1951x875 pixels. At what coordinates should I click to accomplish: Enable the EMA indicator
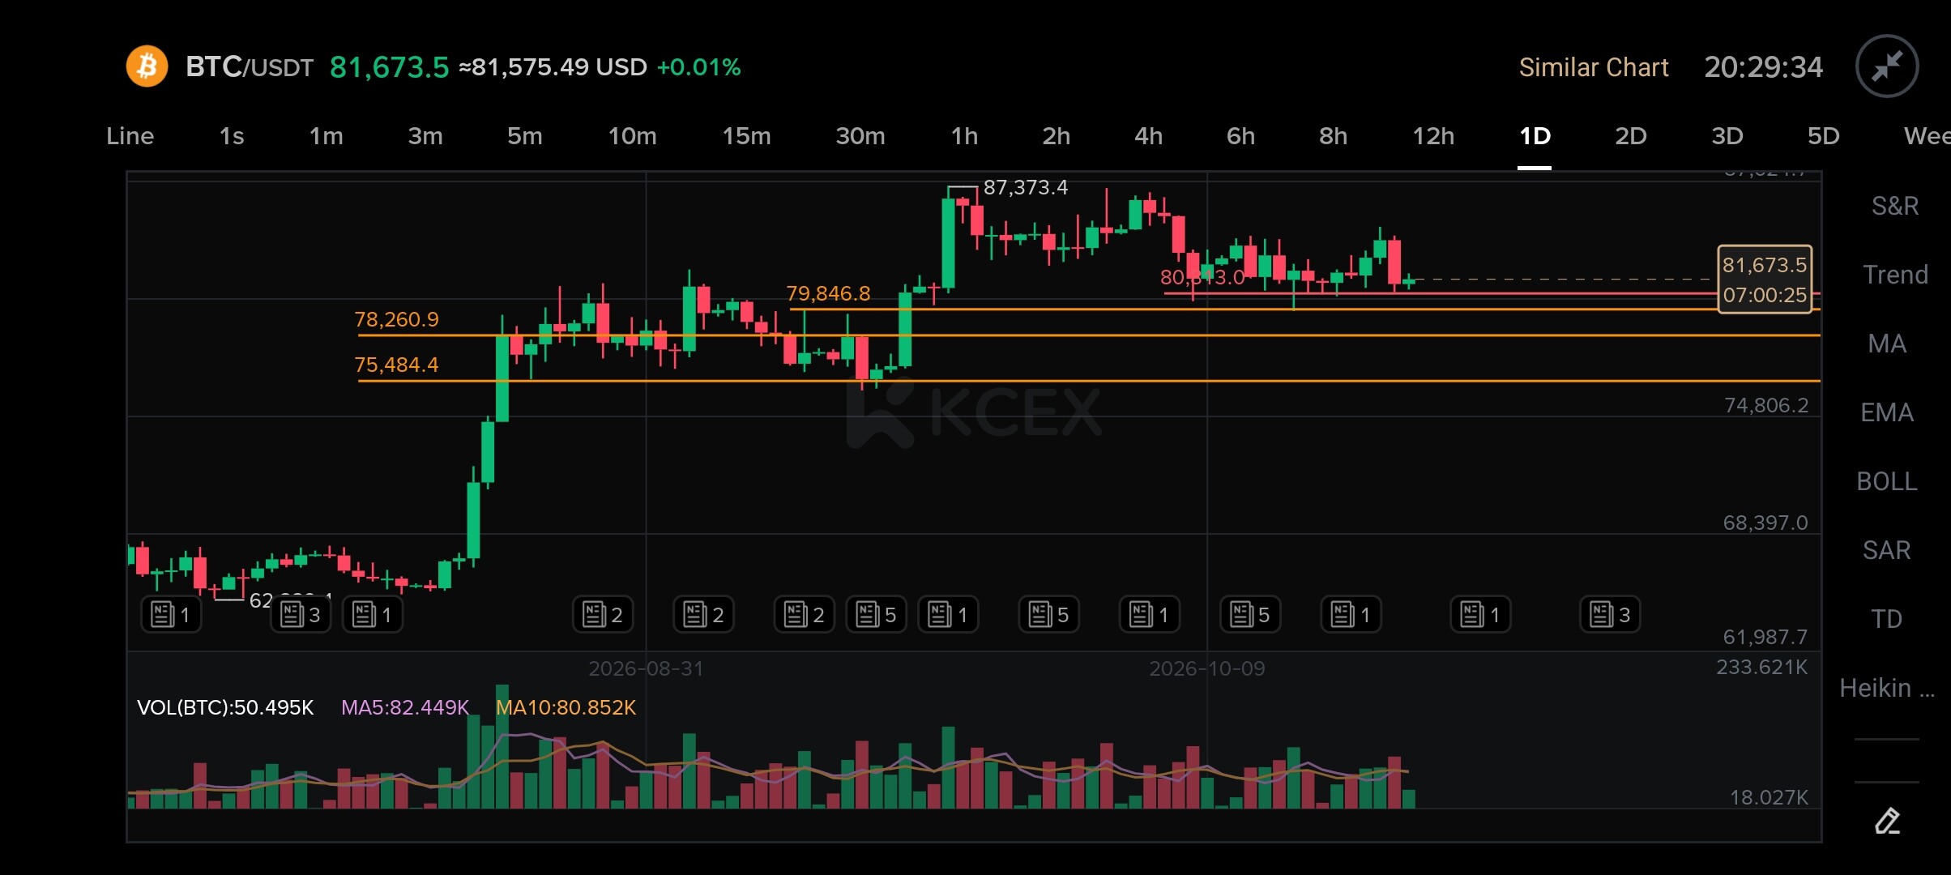(1886, 412)
